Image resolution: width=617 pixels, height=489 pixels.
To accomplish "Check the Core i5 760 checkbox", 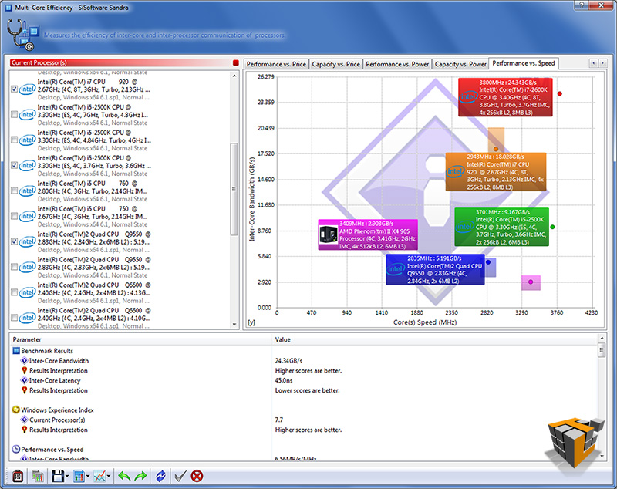I will (15, 191).
